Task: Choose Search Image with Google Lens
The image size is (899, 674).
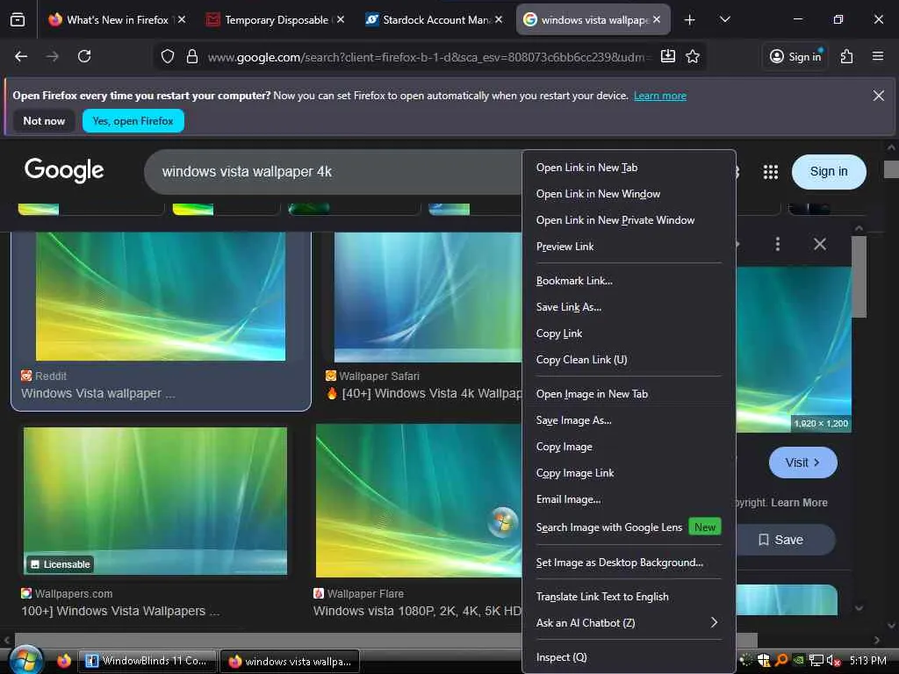Action: (629, 527)
